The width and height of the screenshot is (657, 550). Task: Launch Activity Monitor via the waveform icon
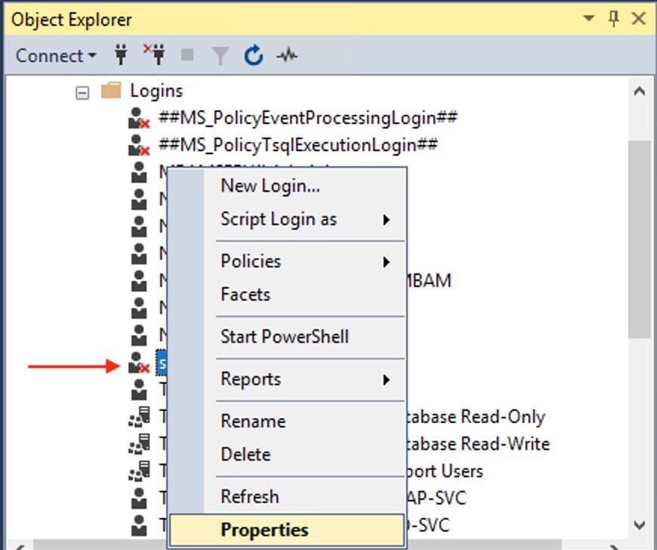(285, 54)
